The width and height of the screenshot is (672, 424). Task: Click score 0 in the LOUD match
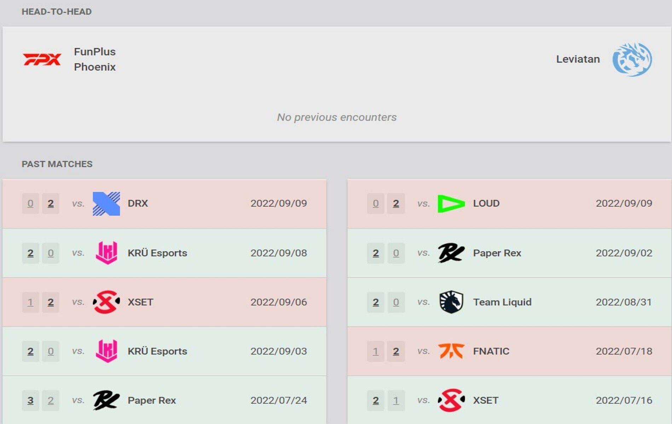376,204
